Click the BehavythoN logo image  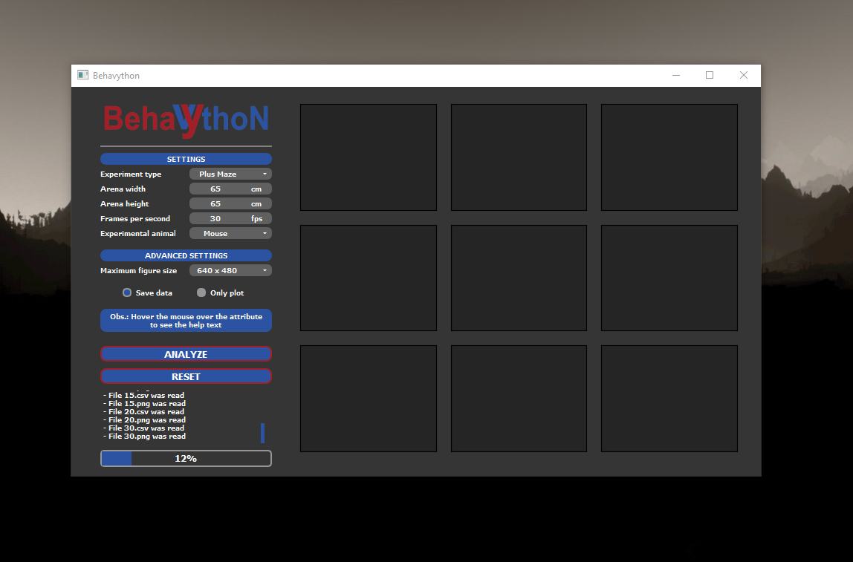[x=186, y=120]
